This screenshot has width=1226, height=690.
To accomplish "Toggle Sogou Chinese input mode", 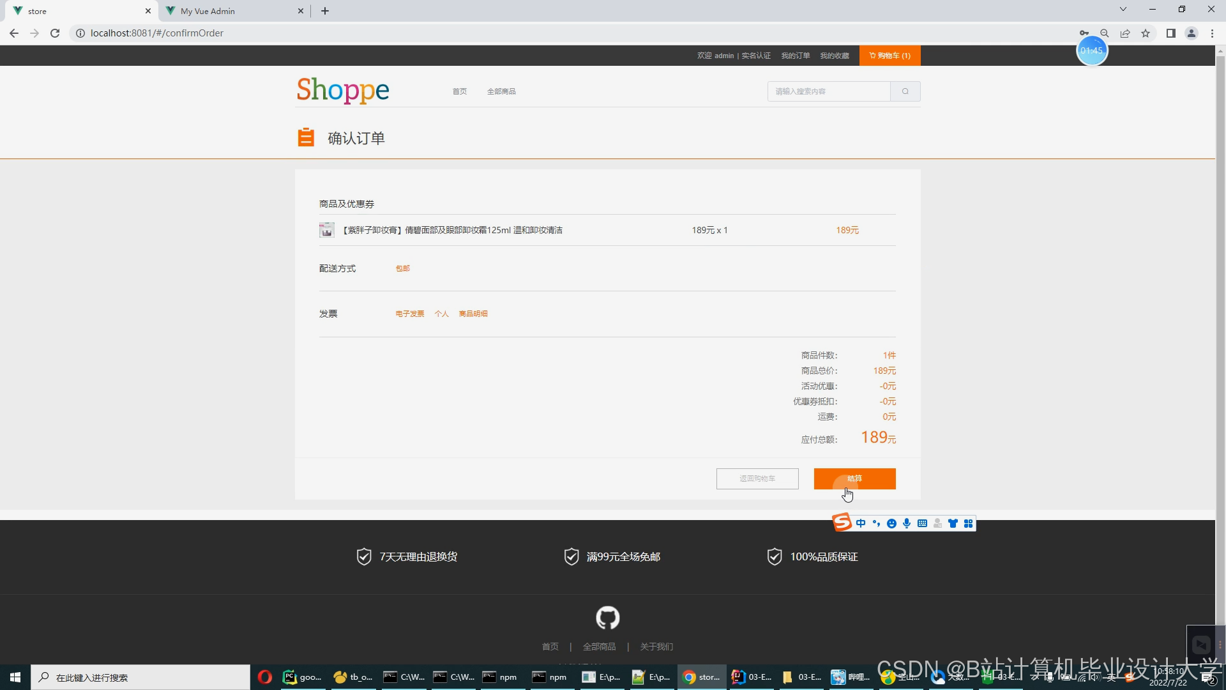I will pyautogui.click(x=861, y=523).
